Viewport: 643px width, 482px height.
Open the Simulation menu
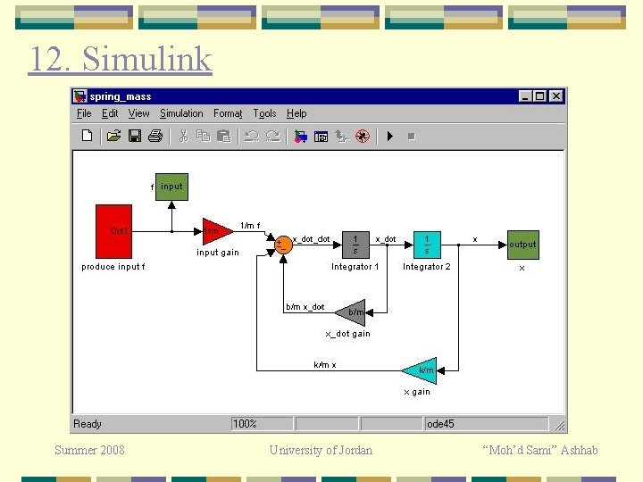pyautogui.click(x=181, y=113)
